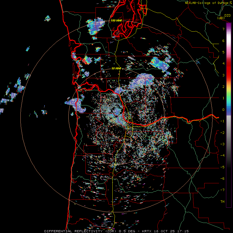This screenshot has width=233, height=233.
Task: Click the [dB] units label
Action: pos(221,18)
